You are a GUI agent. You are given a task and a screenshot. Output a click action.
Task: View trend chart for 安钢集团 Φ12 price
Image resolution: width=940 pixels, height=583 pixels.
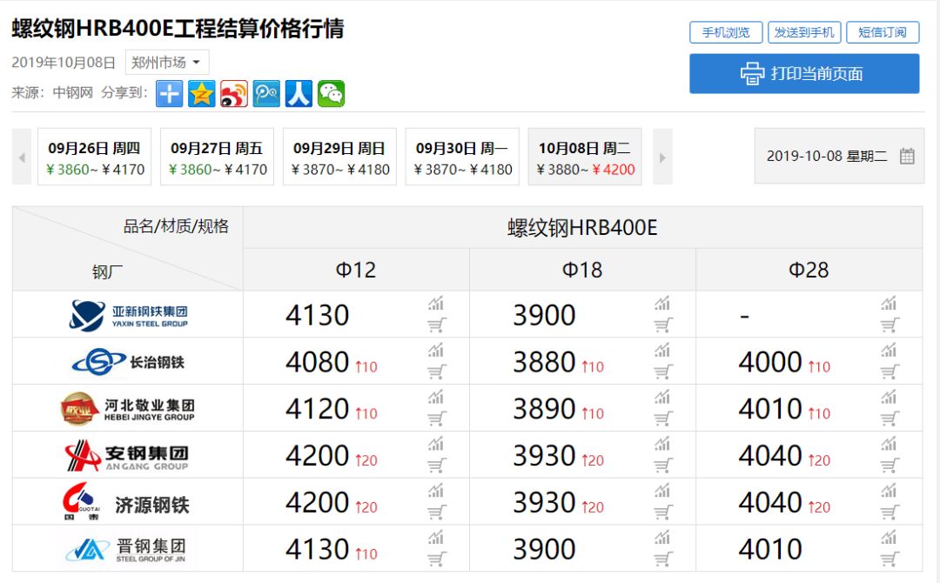[x=436, y=444]
